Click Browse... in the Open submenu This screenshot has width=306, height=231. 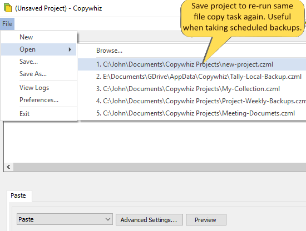pyautogui.click(x=192, y=51)
